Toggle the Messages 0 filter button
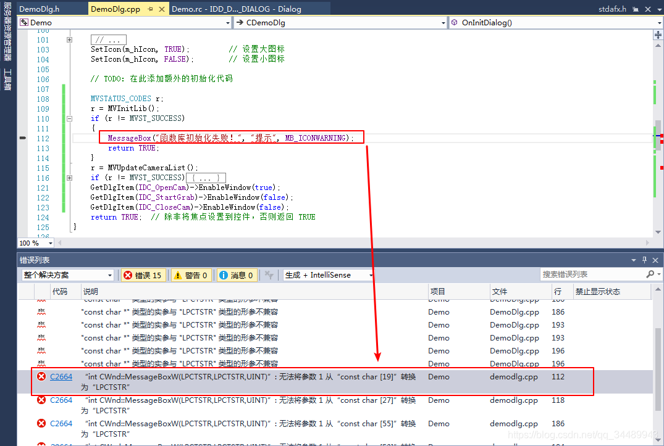This screenshot has height=446, width=664. point(237,275)
